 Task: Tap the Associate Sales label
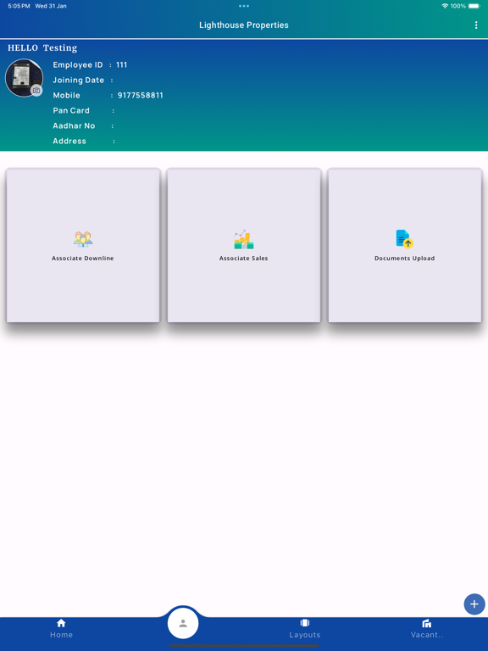pyautogui.click(x=244, y=259)
